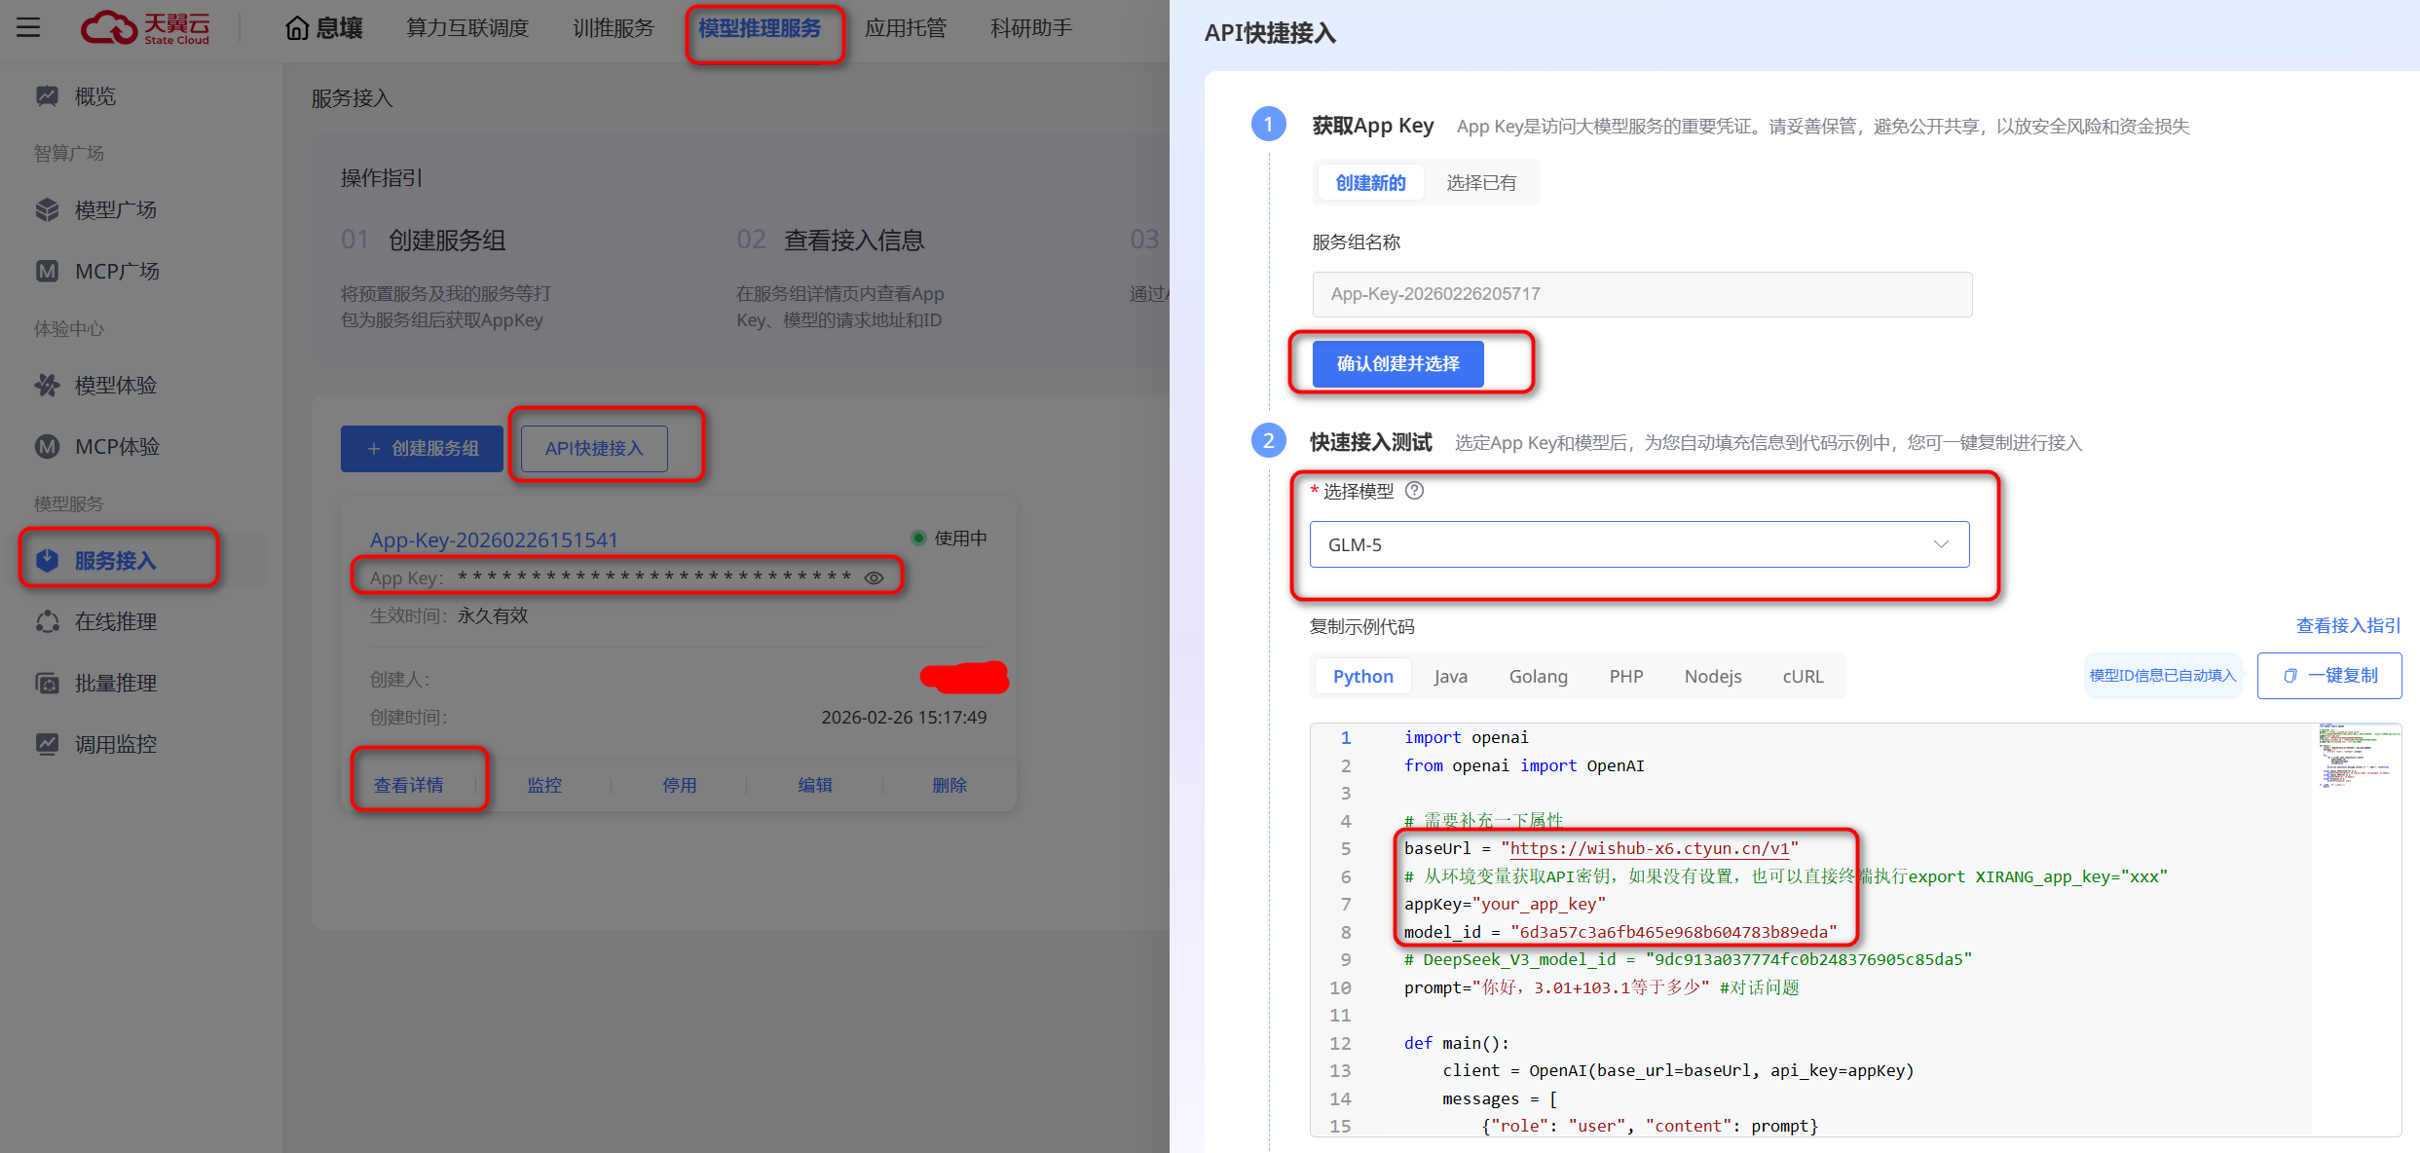This screenshot has width=2420, height=1153.
Task: Click 编辑 on the App-Key card
Action: pos(815,785)
